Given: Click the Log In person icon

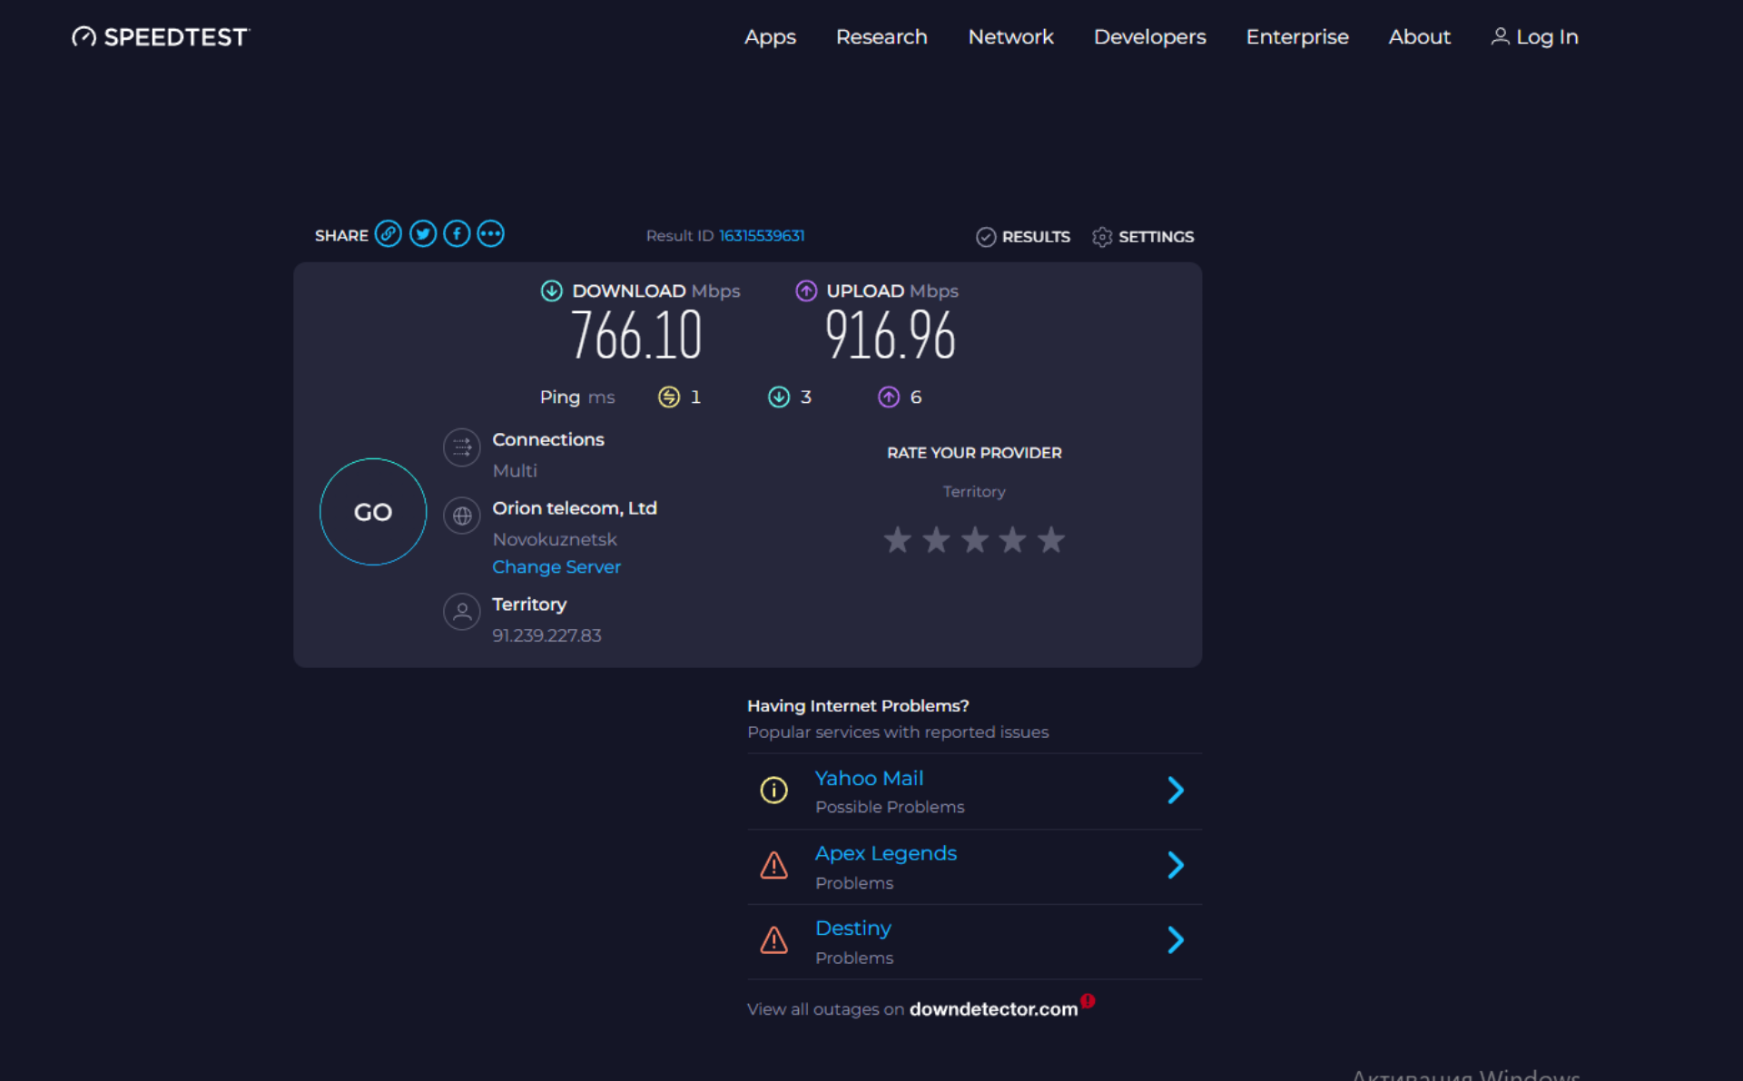Looking at the screenshot, I should (1500, 36).
